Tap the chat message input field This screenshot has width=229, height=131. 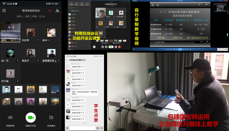[83, 128]
